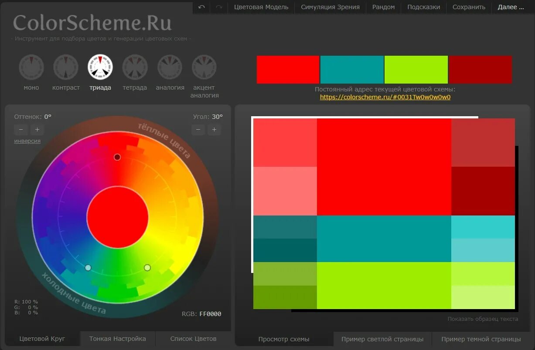Open the Цветовая Модель menu
Image resolution: width=535 pixels, height=350 pixels.
click(261, 7)
